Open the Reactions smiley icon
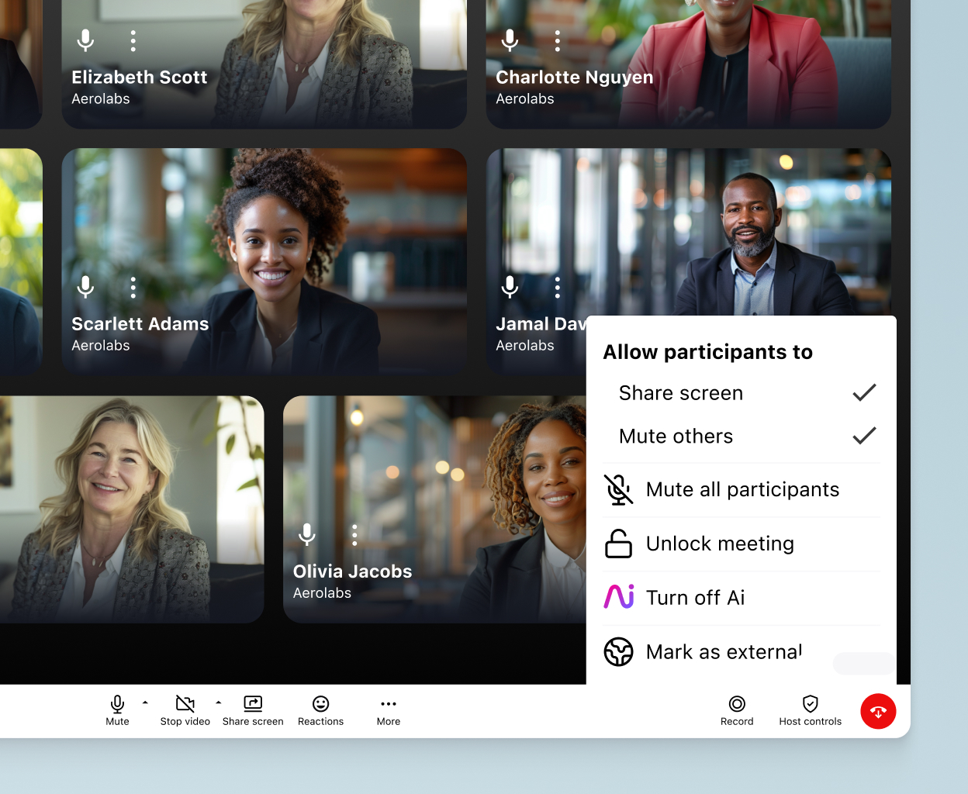 (x=320, y=705)
